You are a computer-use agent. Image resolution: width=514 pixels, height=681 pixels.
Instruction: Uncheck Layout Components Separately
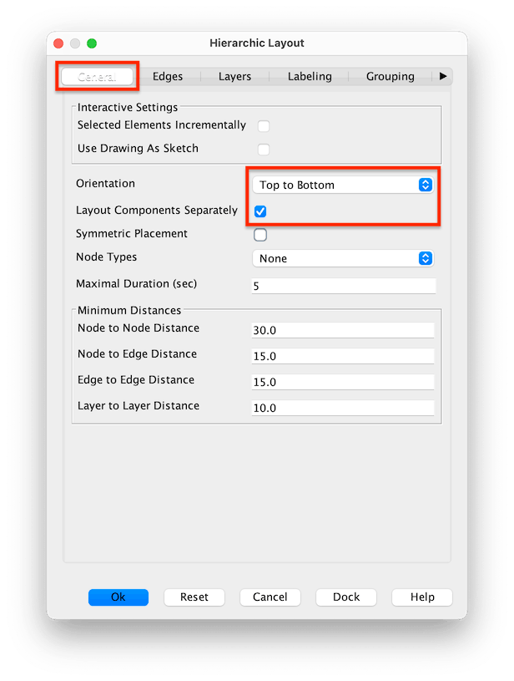260,211
